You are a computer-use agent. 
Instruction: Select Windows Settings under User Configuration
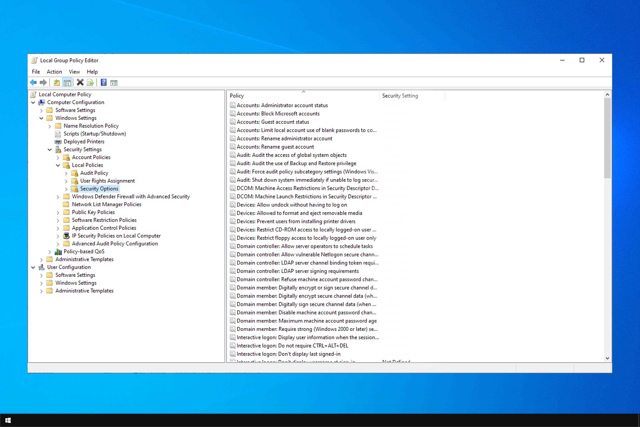(x=76, y=283)
